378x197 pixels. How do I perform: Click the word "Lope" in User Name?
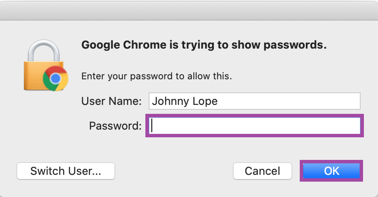205,101
